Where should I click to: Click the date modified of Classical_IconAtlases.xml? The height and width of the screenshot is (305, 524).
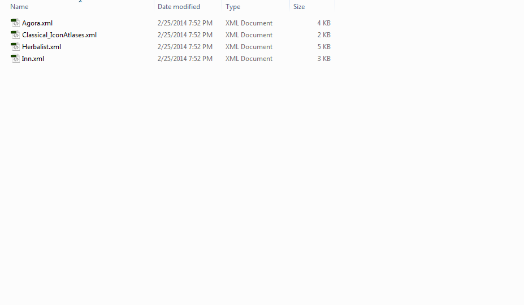pos(185,35)
